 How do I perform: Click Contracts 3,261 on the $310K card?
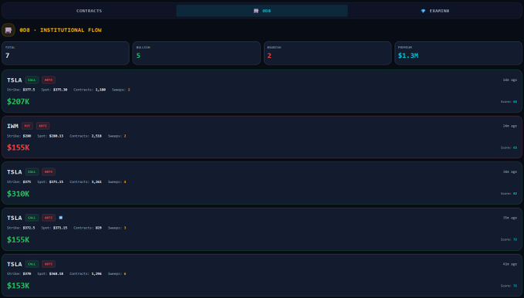coord(96,182)
